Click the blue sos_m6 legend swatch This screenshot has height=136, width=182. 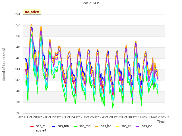[x=54, y=126]
